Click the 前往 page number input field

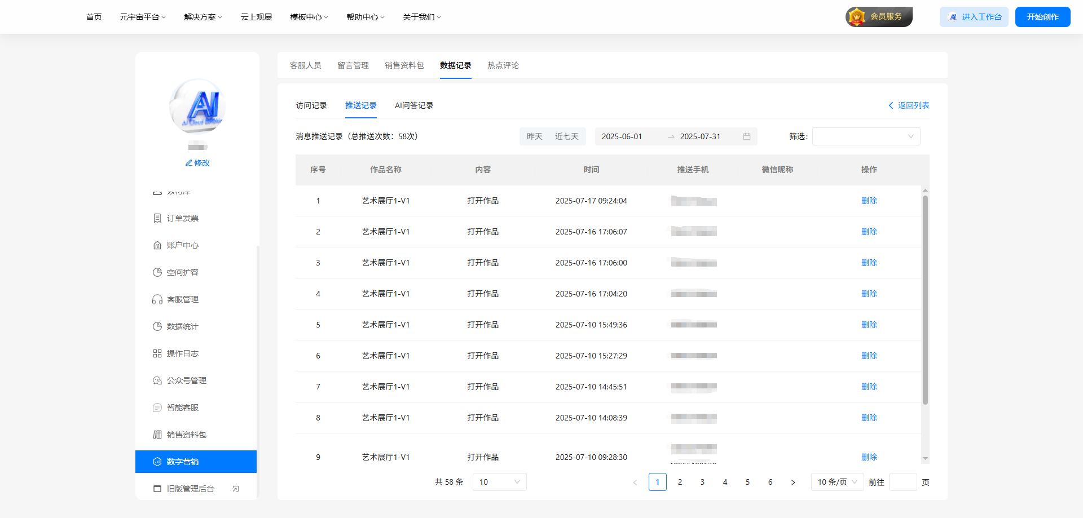point(902,482)
